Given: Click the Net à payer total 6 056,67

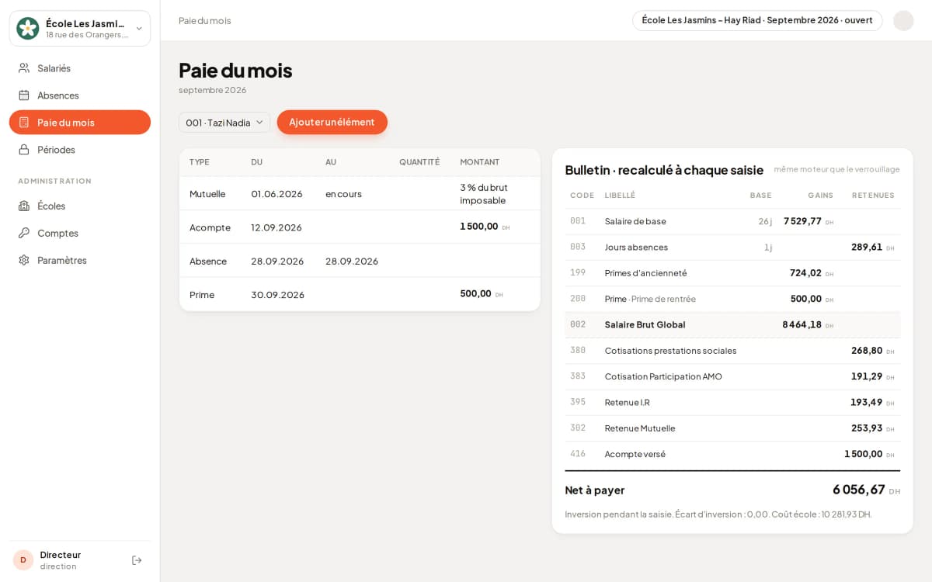Looking at the screenshot, I should [866, 490].
